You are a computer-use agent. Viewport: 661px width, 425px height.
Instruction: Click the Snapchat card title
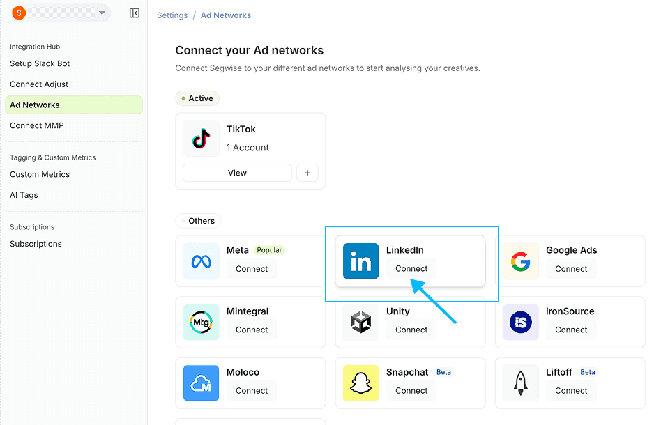point(407,372)
